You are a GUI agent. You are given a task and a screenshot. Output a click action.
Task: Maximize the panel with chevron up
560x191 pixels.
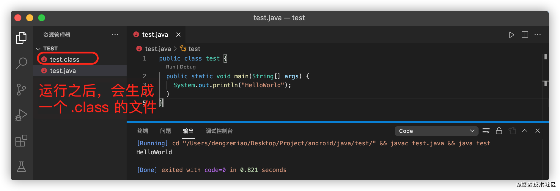pos(525,131)
